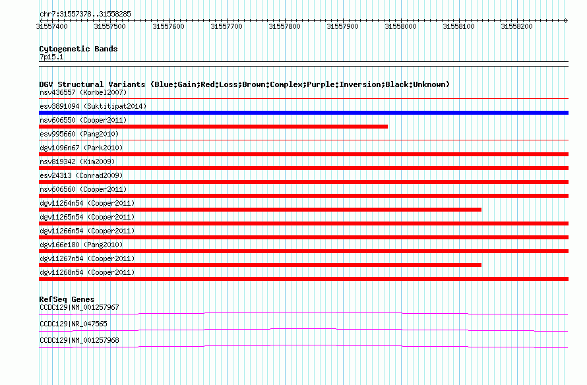The width and height of the screenshot is (587, 385).
Task: Select the red bar under dgv11268n54
Action: point(303,279)
